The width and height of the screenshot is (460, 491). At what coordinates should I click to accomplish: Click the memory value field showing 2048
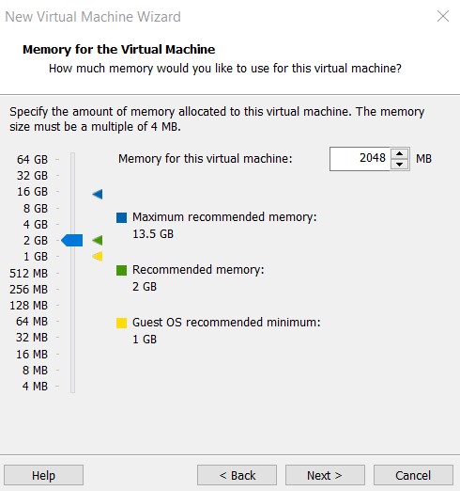pyautogui.click(x=360, y=159)
